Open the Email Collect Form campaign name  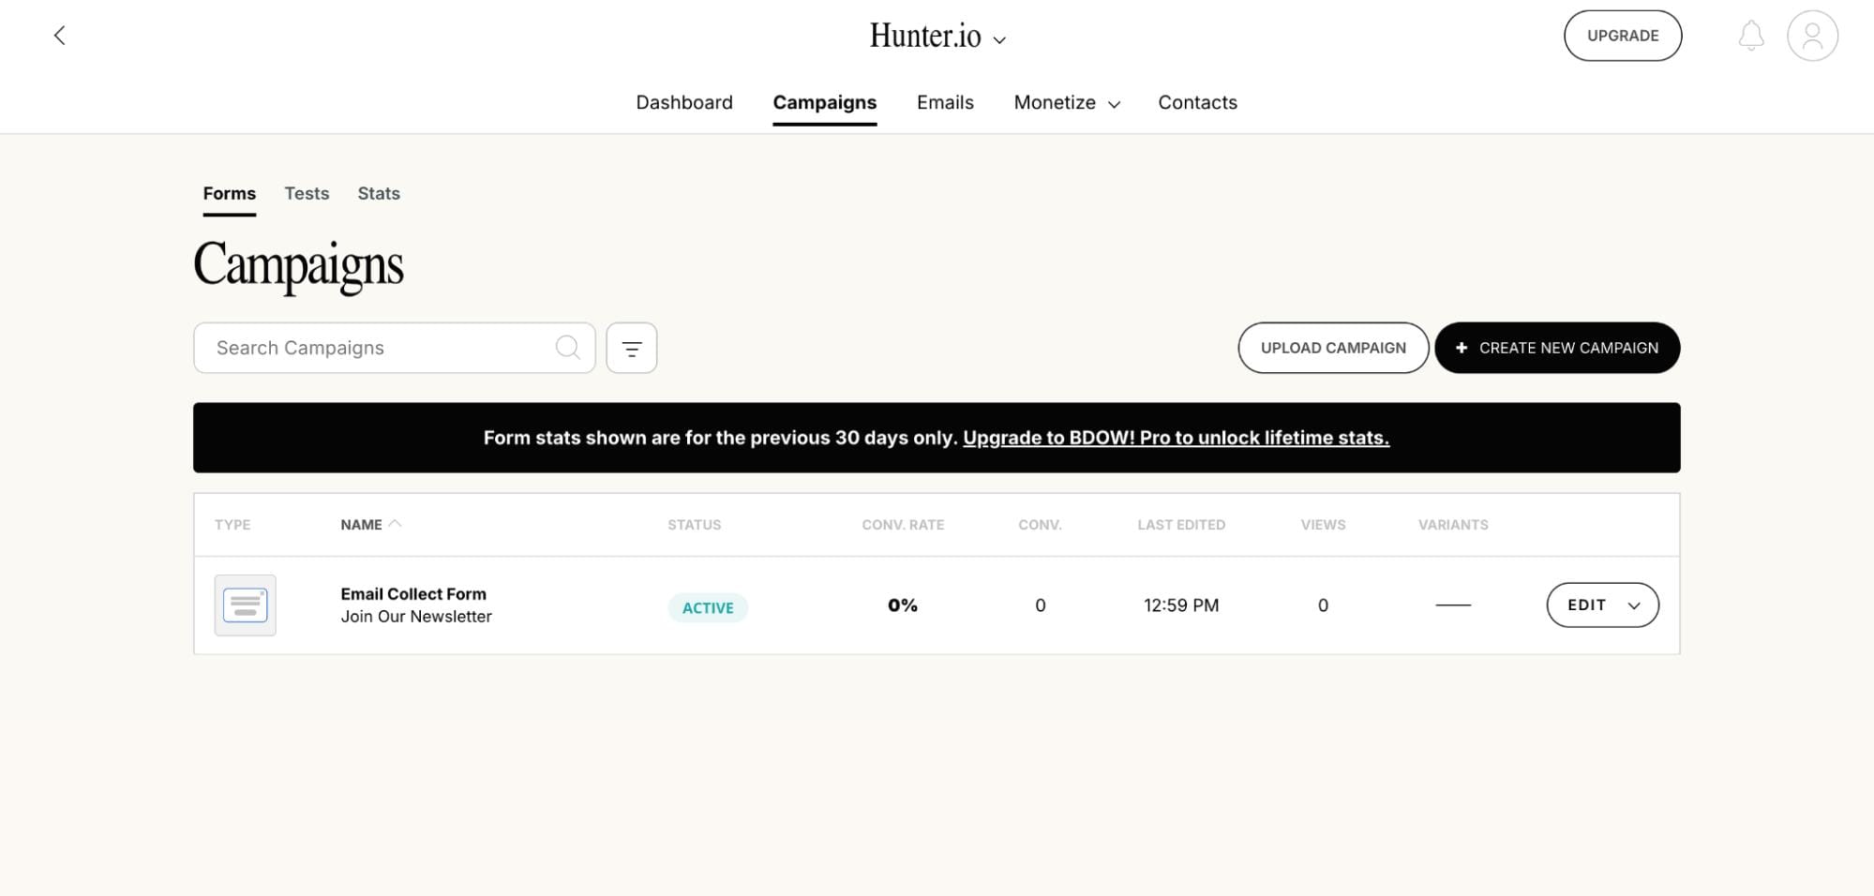click(x=413, y=593)
